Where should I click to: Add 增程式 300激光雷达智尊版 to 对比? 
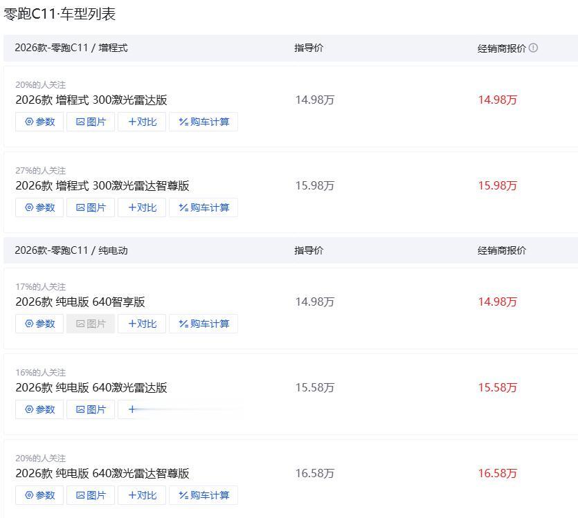coord(142,207)
